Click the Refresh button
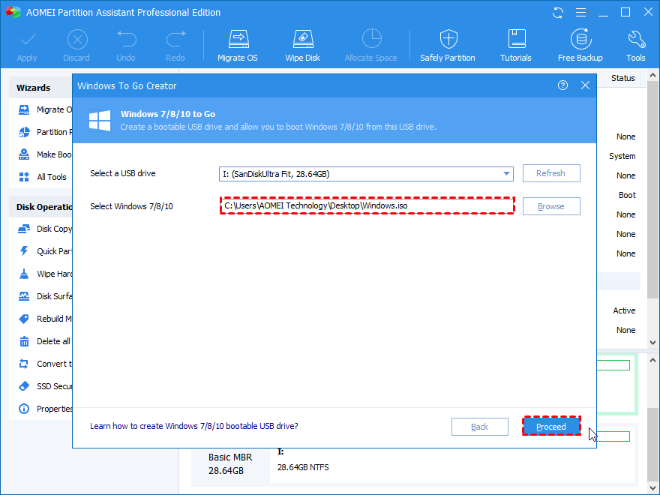The width and height of the screenshot is (660, 495). tap(551, 173)
